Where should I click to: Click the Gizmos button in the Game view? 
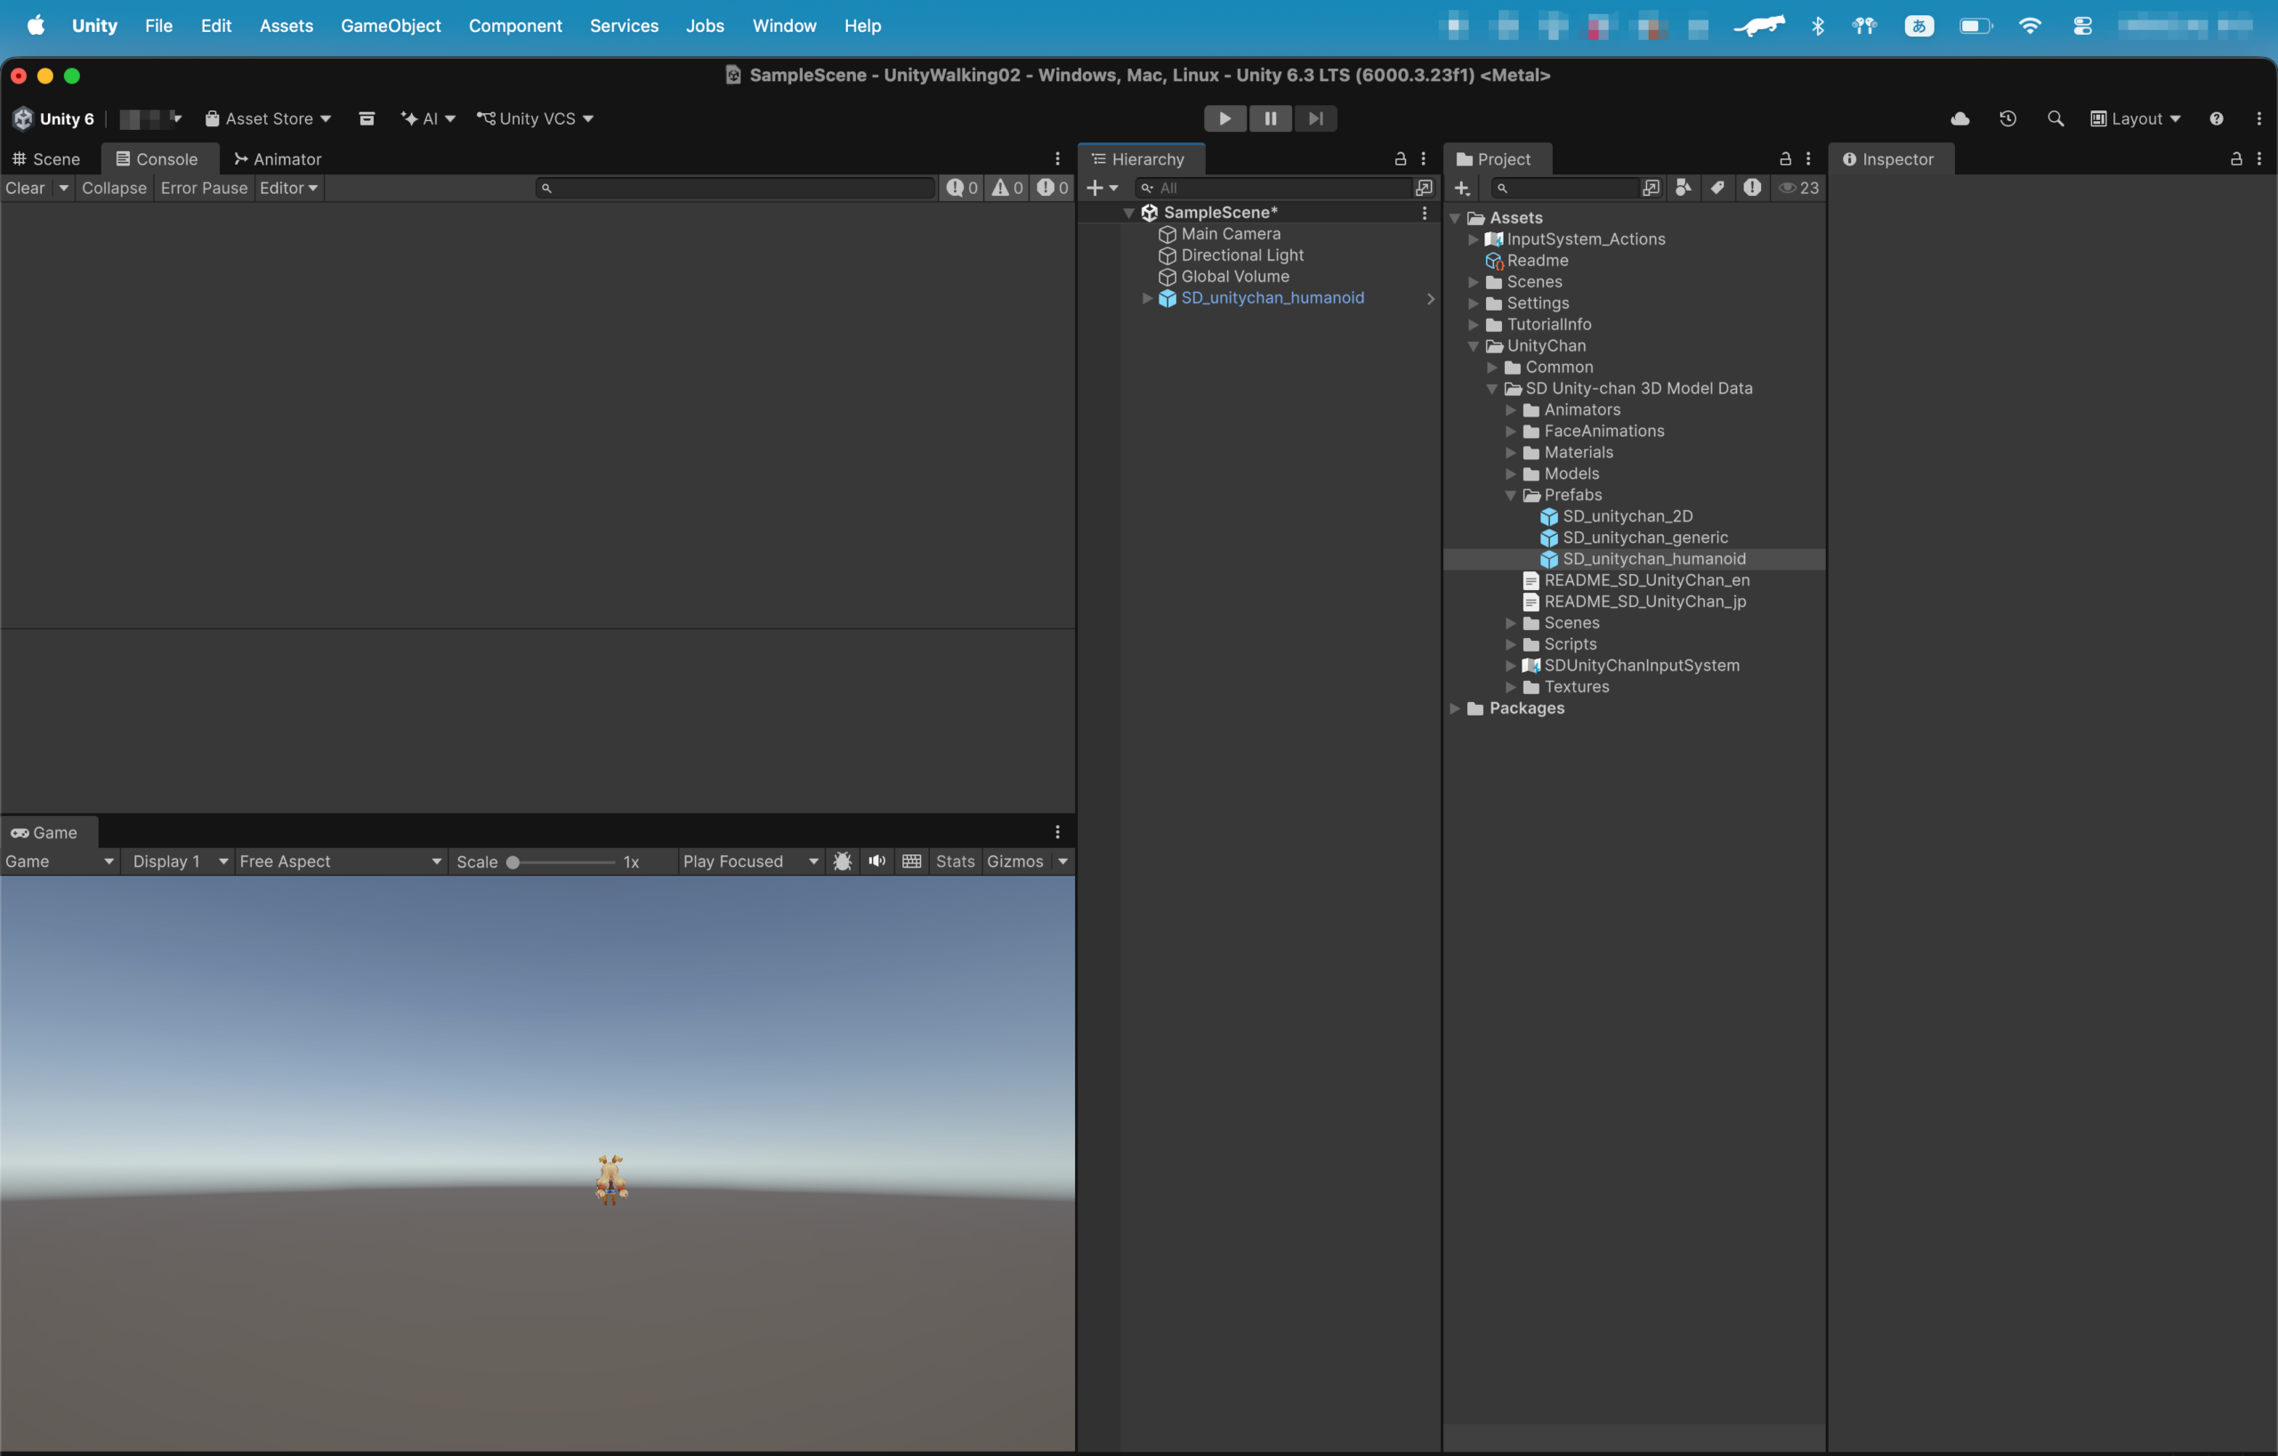pyautogui.click(x=1015, y=861)
